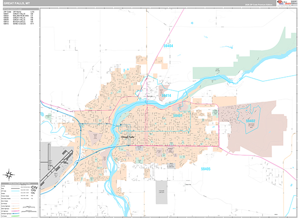Image resolution: width=299 pixels, height=218 pixels.
Task: Click the ZIP Code index panel header bar
Action: pos(21,9)
